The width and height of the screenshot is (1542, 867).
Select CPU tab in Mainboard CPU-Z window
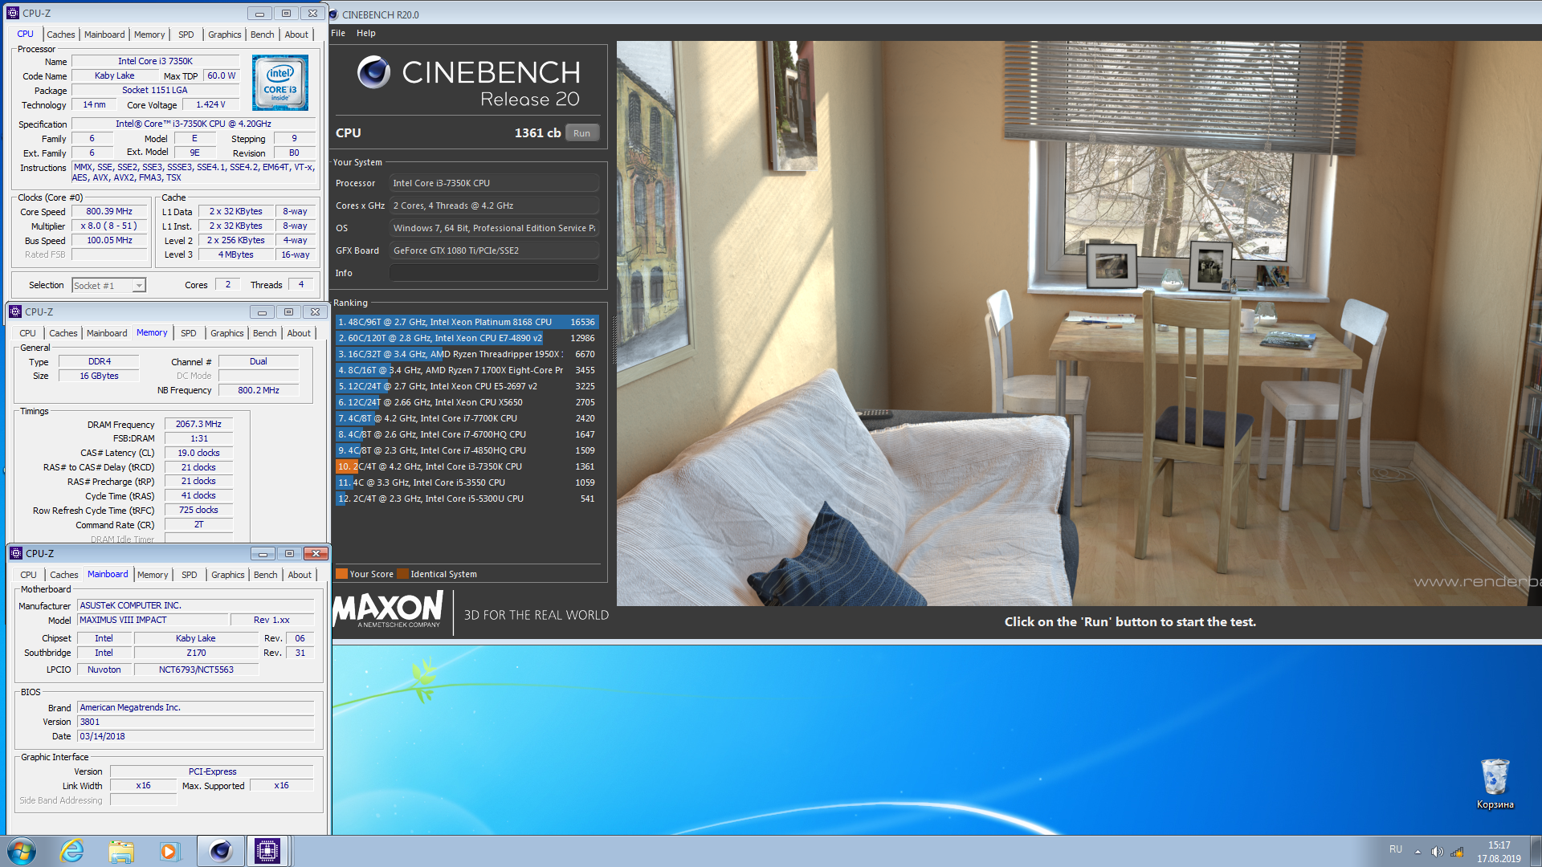tap(28, 575)
